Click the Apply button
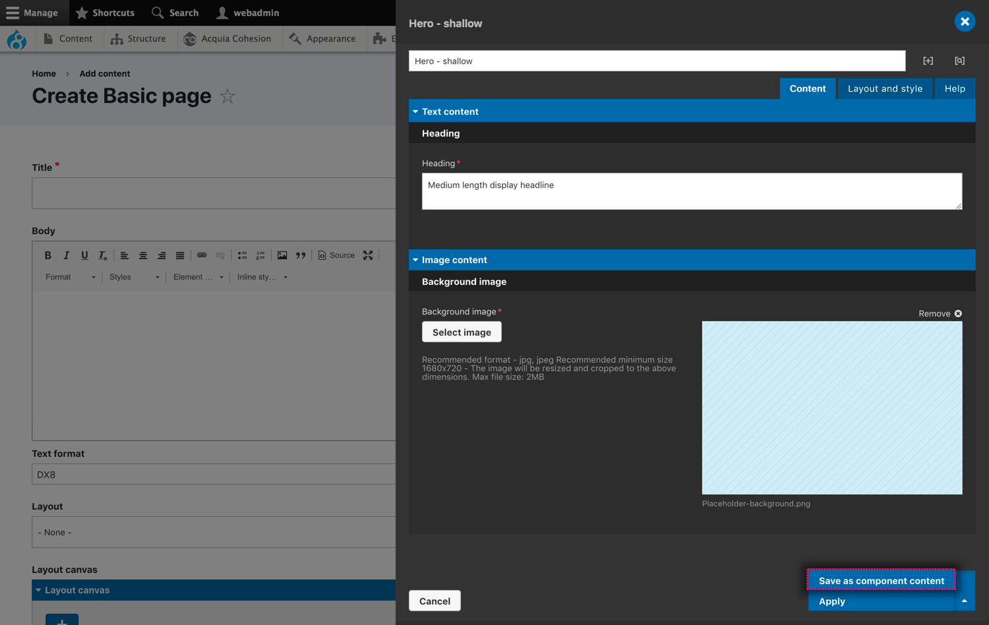 pyautogui.click(x=882, y=601)
